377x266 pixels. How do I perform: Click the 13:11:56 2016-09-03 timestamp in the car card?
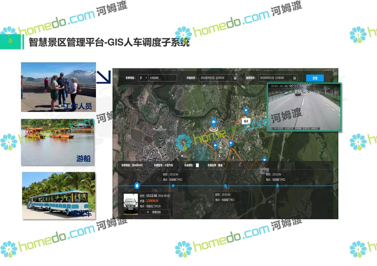click(x=158, y=196)
